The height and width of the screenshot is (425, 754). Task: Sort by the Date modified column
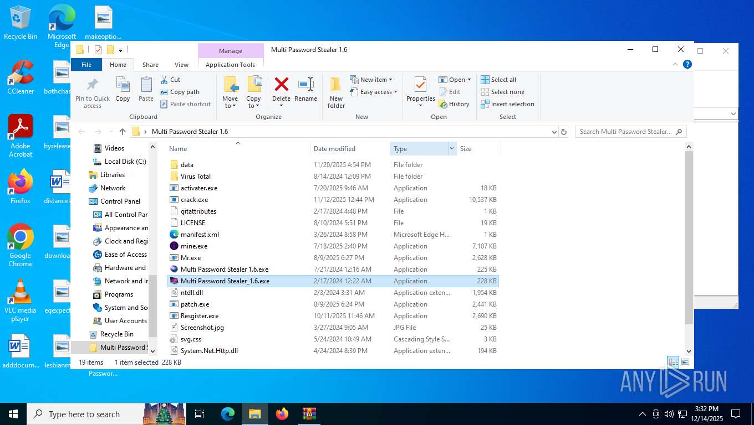(350, 148)
